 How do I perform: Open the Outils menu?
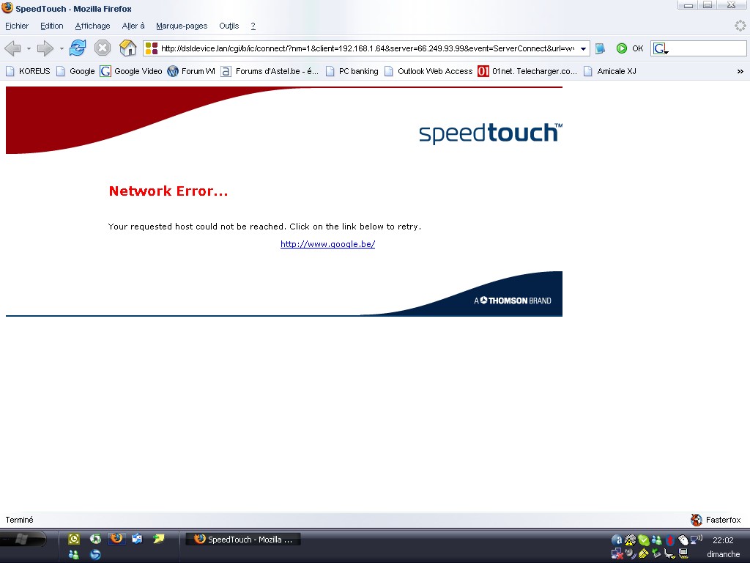[229, 26]
